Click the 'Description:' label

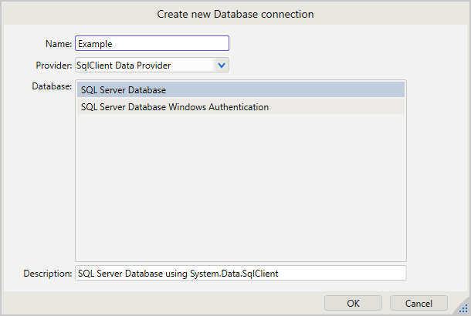[x=48, y=273]
